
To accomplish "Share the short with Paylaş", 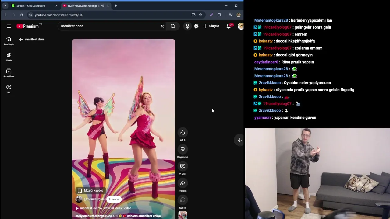I will (183, 183).
